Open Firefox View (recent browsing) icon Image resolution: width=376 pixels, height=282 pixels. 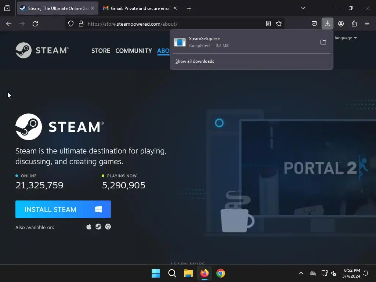(x=7, y=8)
